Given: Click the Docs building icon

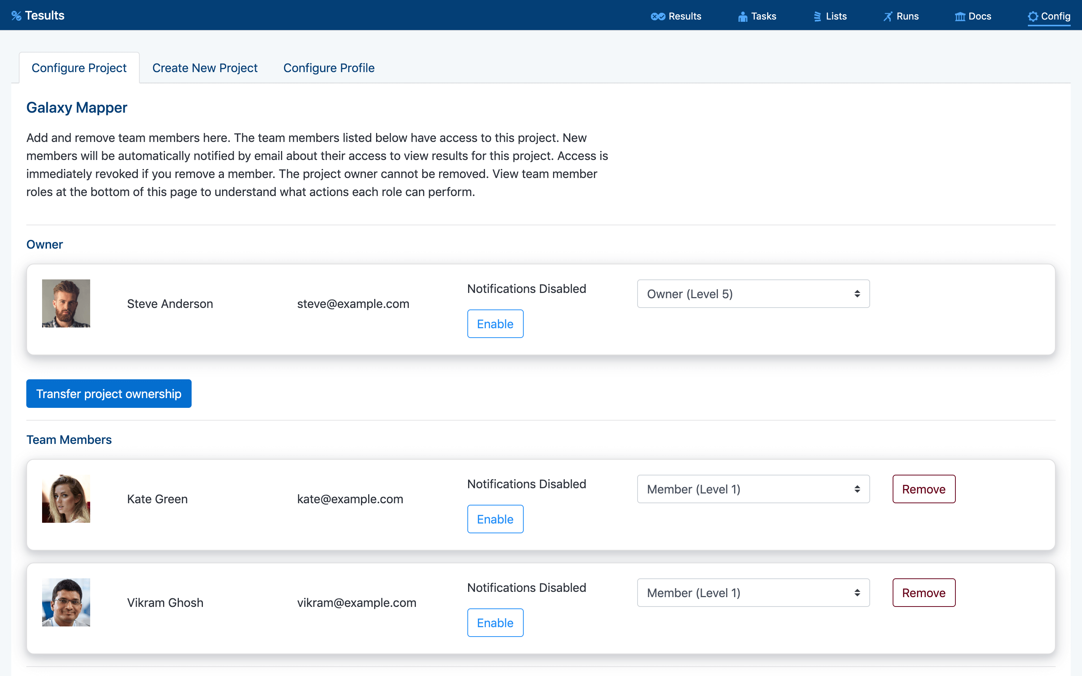Looking at the screenshot, I should coord(960,17).
